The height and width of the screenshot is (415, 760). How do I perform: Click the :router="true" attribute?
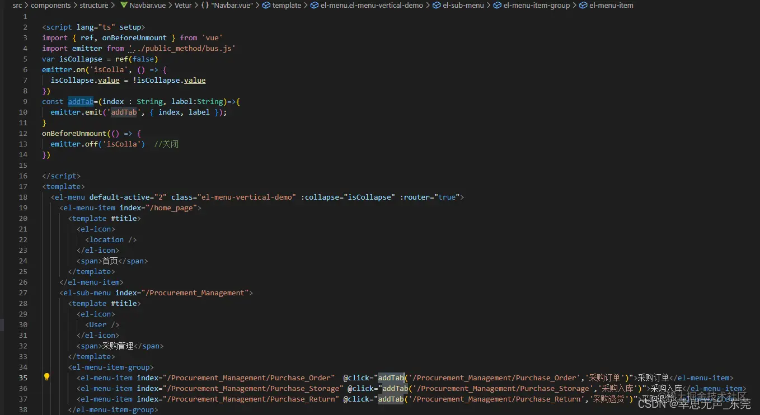(430, 197)
